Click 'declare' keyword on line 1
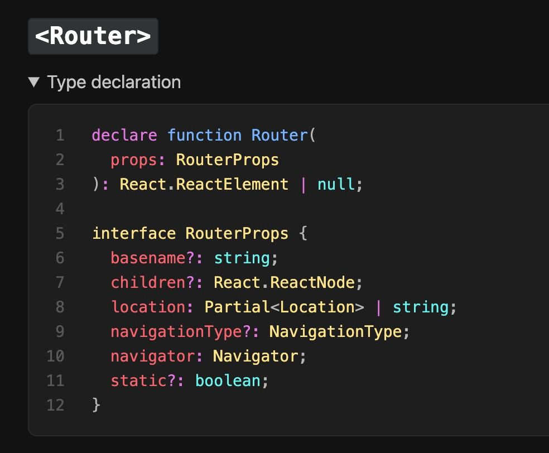The image size is (549, 453). (x=124, y=135)
